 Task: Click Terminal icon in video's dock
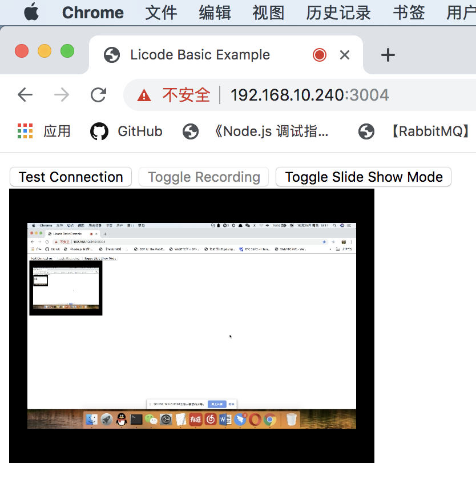pos(136,420)
